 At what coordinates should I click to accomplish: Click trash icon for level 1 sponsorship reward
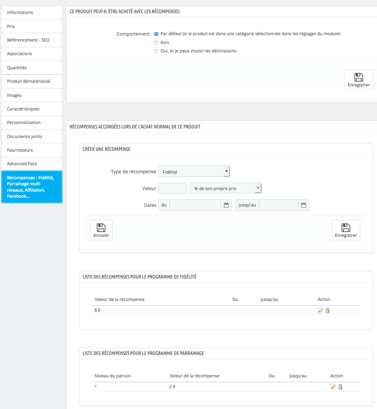click(x=341, y=387)
